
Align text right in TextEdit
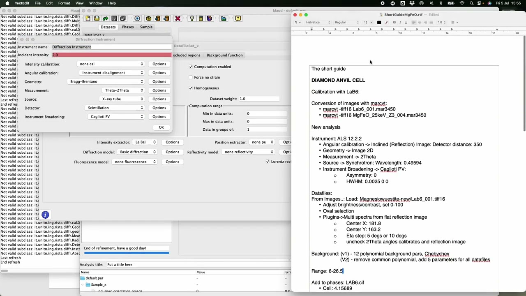(425, 22)
